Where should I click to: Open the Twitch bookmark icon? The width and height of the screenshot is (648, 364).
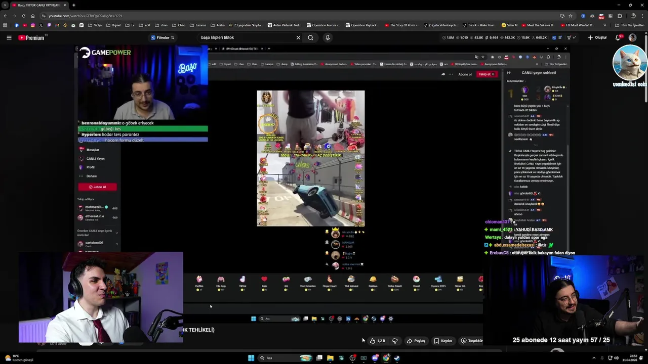tap(49, 25)
